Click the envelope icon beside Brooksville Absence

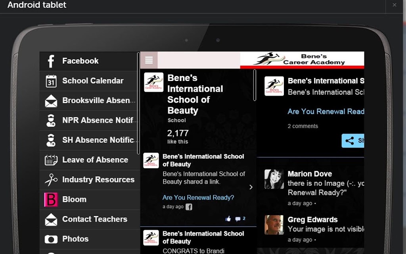tap(51, 101)
